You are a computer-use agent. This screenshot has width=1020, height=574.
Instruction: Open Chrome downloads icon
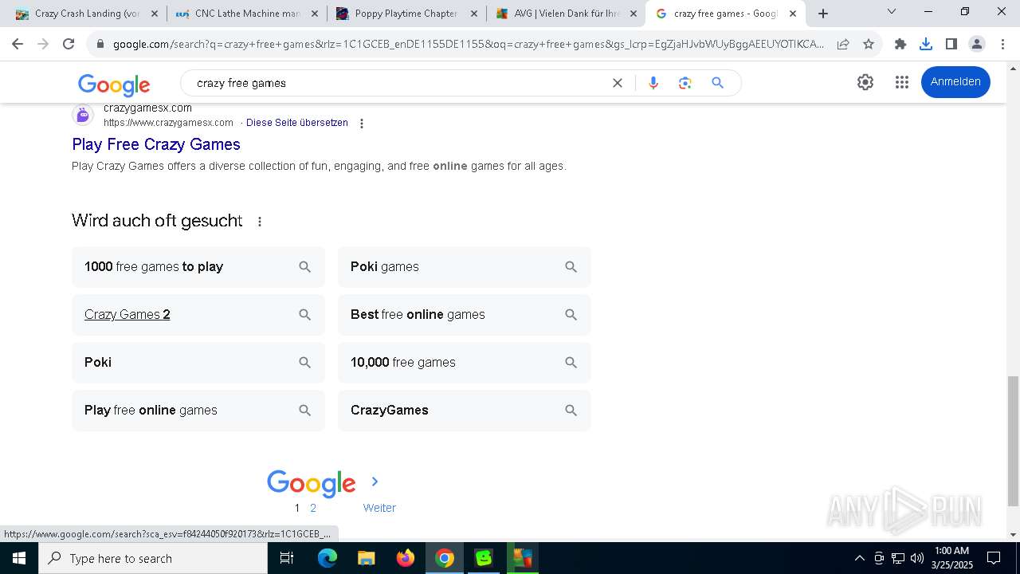(x=926, y=44)
